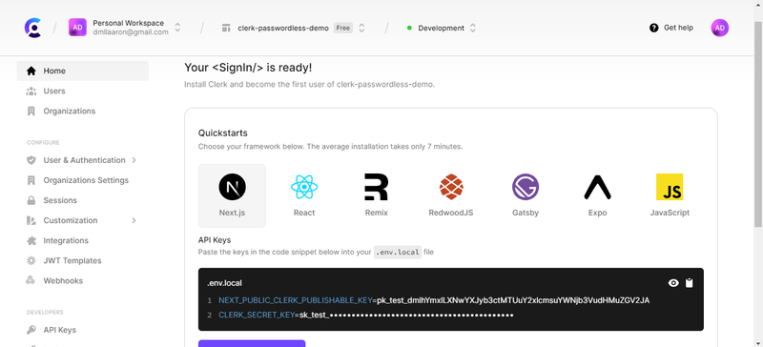Image resolution: width=763 pixels, height=347 pixels.
Task: Open the Development environment dropdown
Action: tap(442, 28)
